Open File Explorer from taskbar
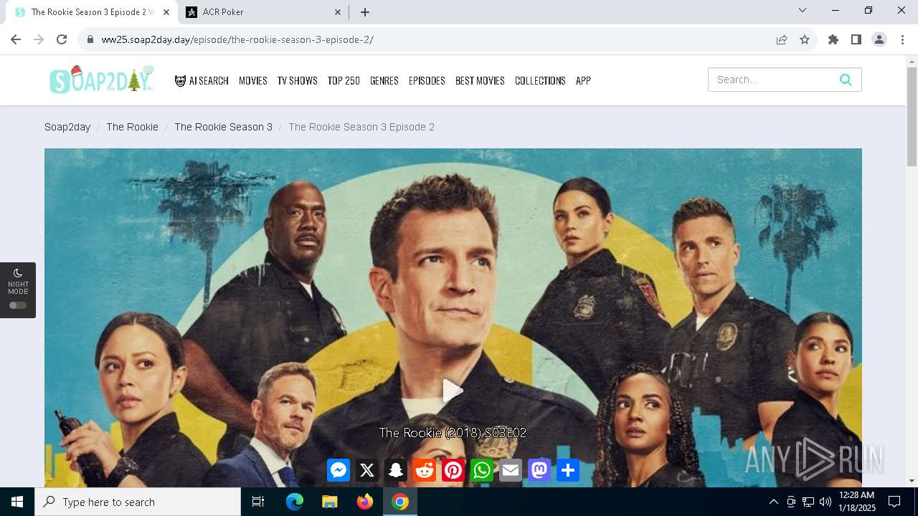 (x=329, y=502)
